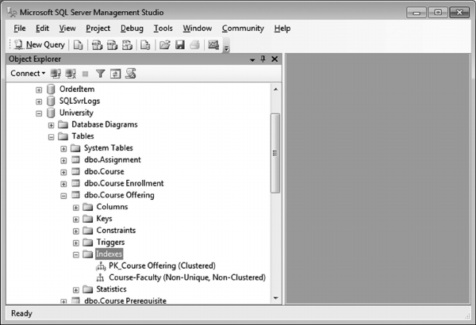Click the Analysis Services DMX Query icon
Screen dimensions: 476x325
112,45
